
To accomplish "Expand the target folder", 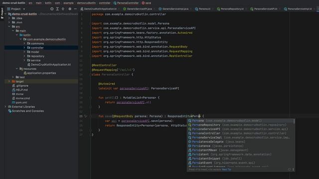I will pyautogui.click(x=9, y=82).
